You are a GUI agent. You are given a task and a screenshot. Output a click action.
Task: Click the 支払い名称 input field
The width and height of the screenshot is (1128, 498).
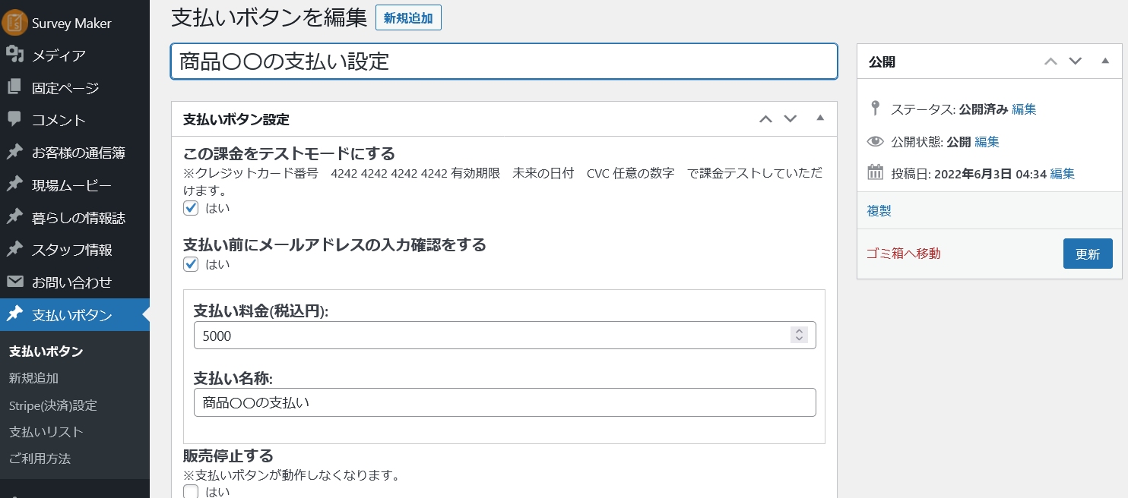(x=505, y=402)
